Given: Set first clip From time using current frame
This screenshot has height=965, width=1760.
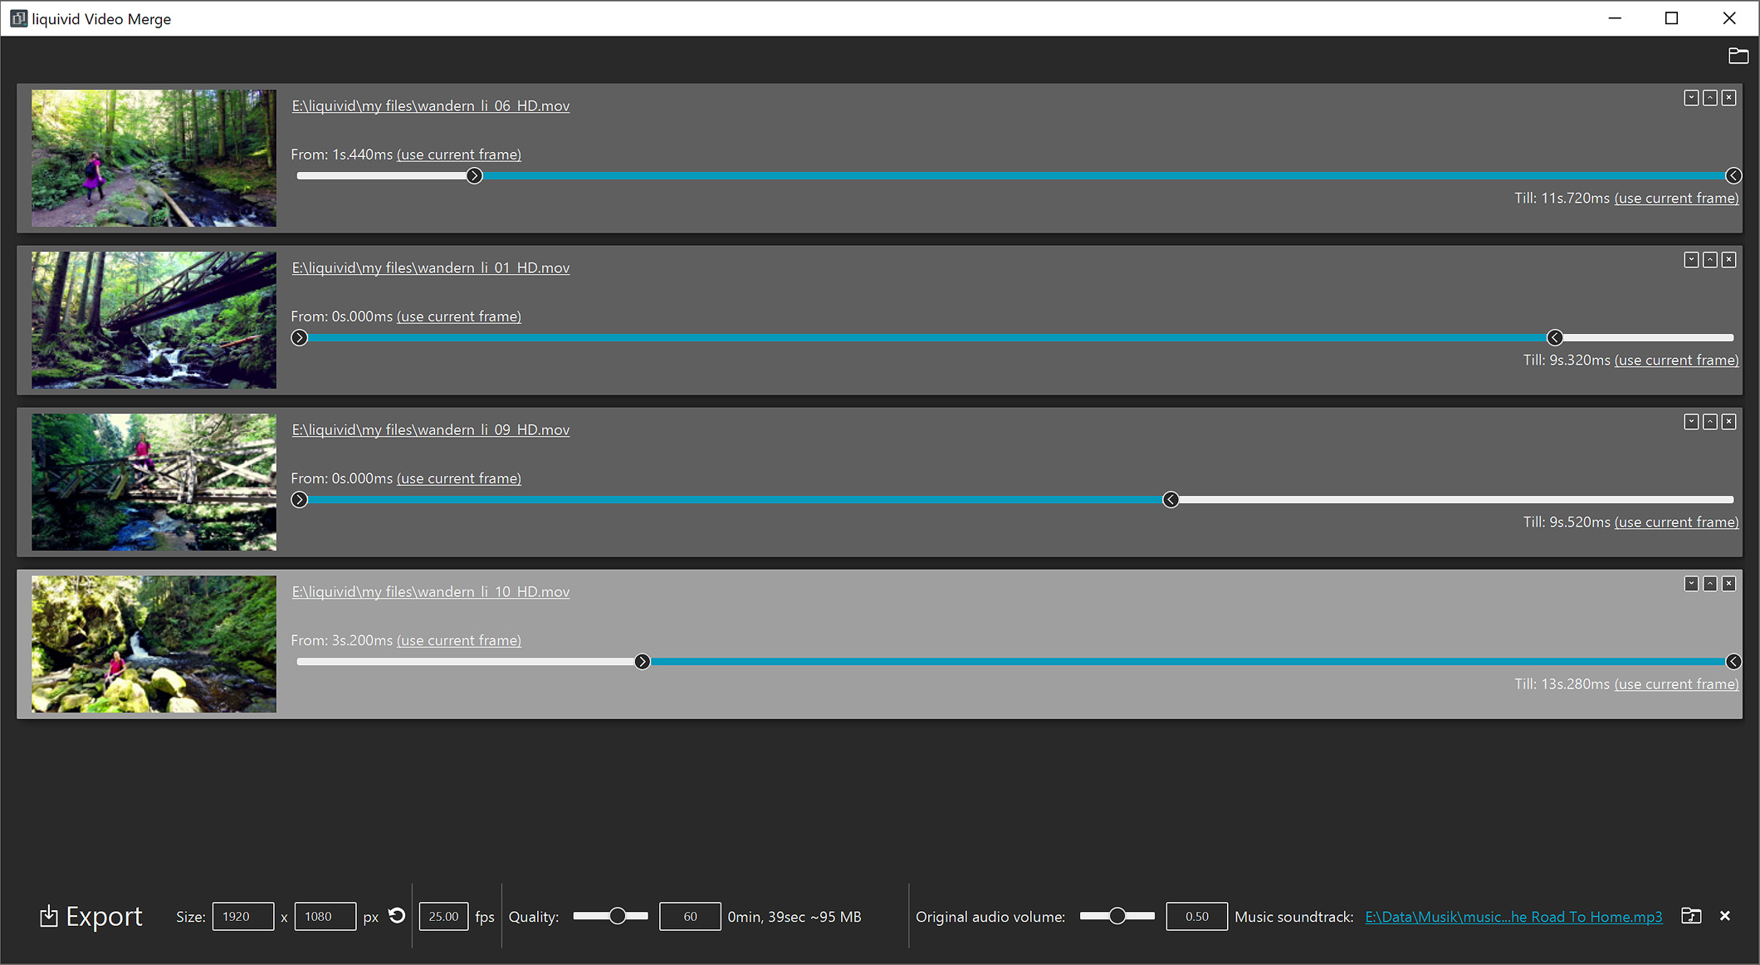Looking at the screenshot, I should pyautogui.click(x=458, y=154).
